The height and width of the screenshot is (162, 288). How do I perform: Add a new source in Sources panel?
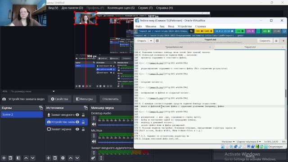click(x=48, y=158)
